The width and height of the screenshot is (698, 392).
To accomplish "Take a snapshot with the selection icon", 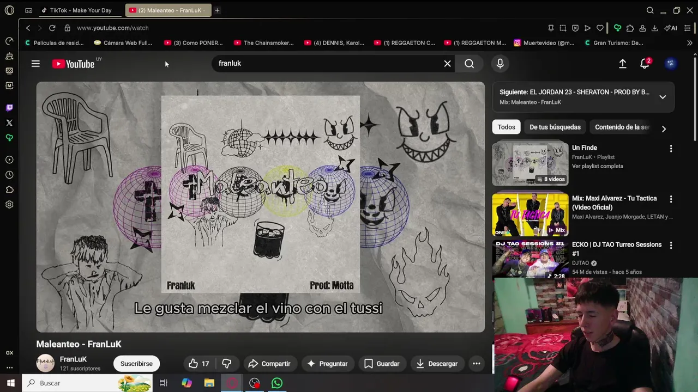I will pos(563,28).
